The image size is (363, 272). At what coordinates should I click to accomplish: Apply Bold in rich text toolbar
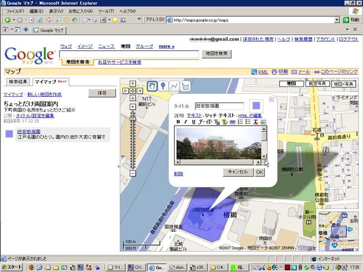[178, 122]
